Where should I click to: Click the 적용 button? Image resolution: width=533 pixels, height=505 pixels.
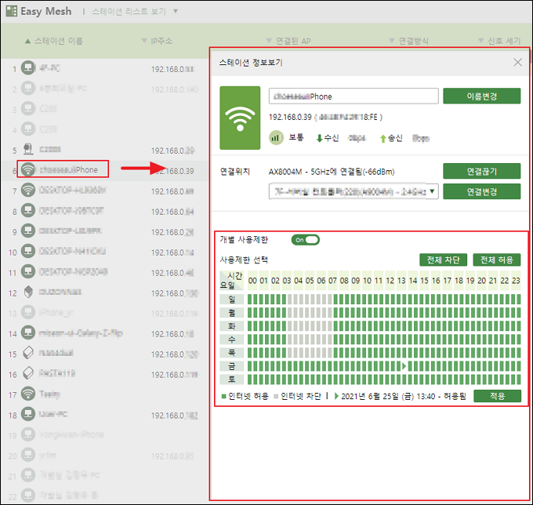point(497,396)
